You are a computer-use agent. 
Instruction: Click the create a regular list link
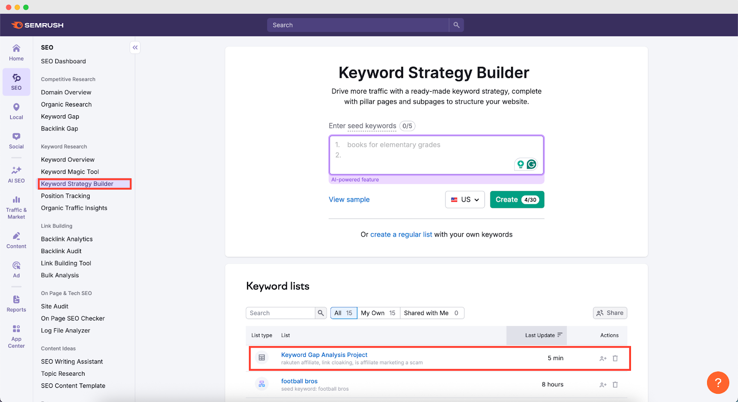pyautogui.click(x=401, y=234)
